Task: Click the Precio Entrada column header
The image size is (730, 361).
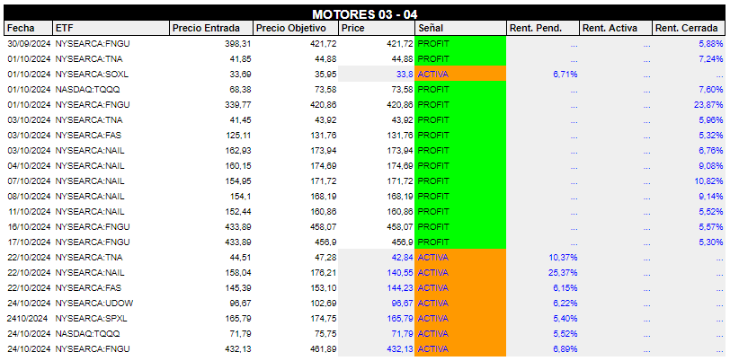Action: point(206,29)
